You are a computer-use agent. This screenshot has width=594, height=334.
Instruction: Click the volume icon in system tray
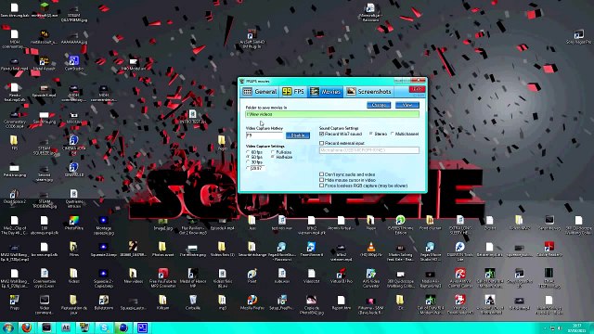[x=560, y=328]
